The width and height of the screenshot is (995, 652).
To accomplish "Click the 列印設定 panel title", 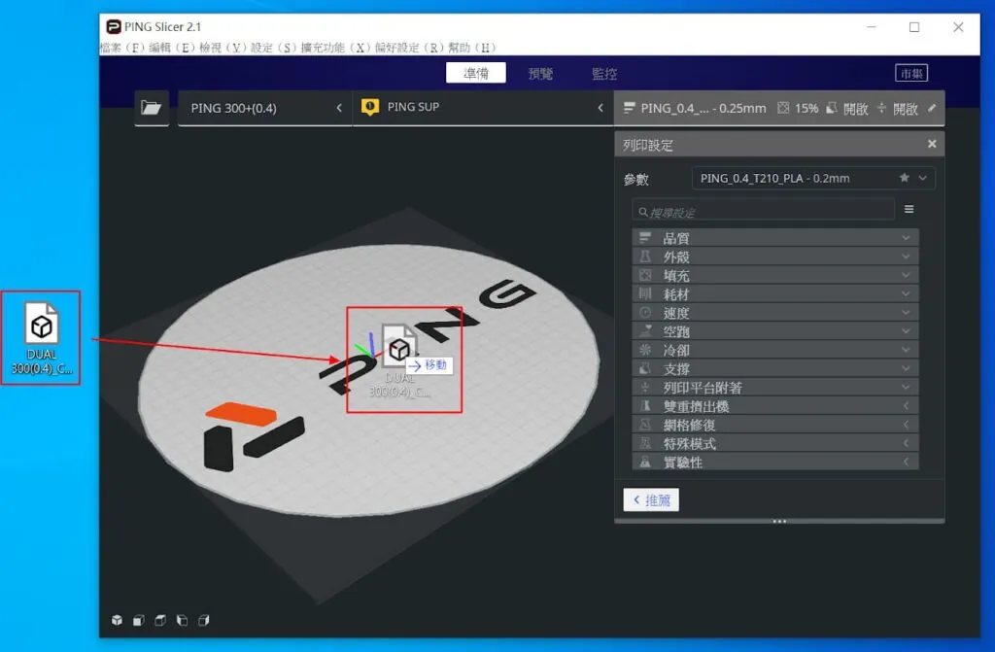I will click(x=647, y=145).
